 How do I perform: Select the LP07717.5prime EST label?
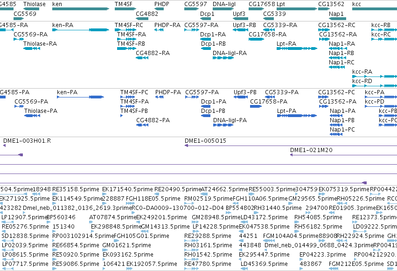[25, 264]
